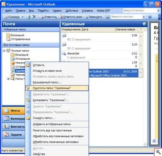Click the Введите вопрос help field
This screenshot has width=162, height=156.
[x=140, y=10]
